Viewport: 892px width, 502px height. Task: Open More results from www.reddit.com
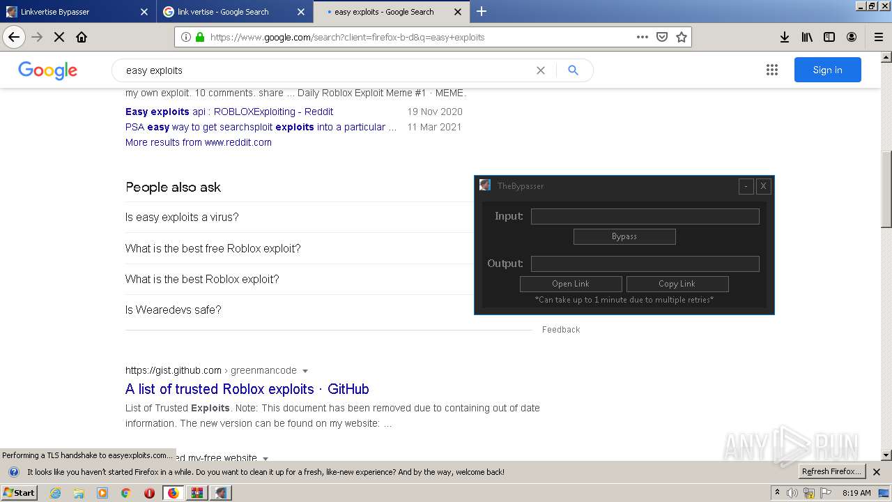click(x=199, y=142)
